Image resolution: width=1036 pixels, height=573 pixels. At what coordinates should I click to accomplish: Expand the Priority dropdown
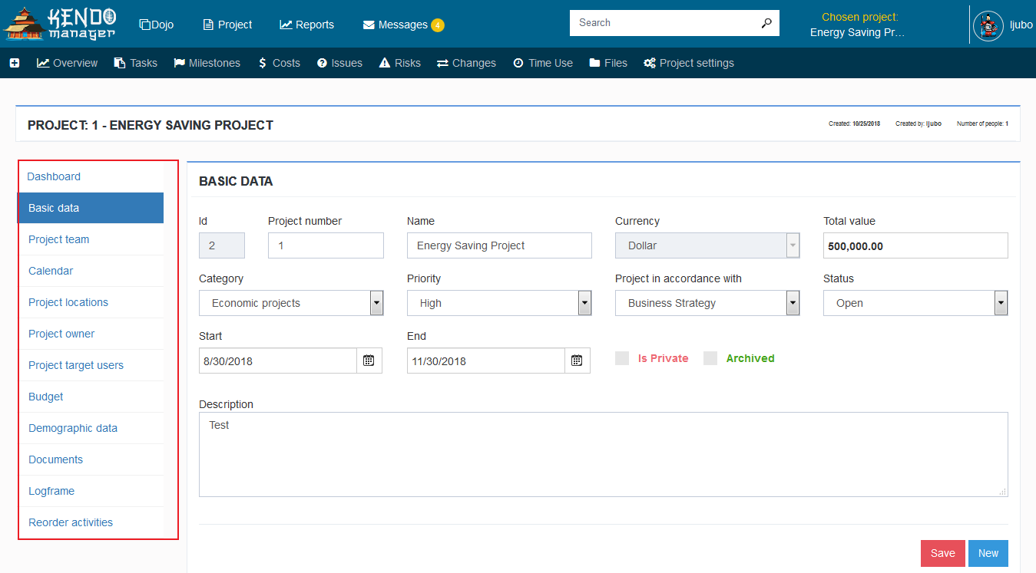point(584,303)
